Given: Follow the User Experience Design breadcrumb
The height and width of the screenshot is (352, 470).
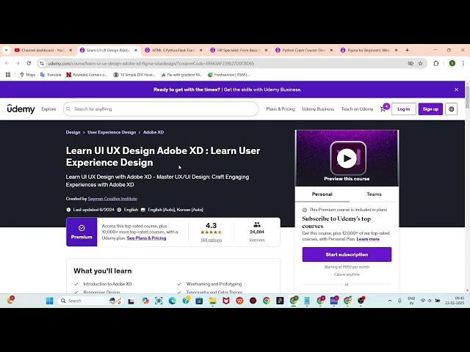Looking at the screenshot, I should click(112, 132).
